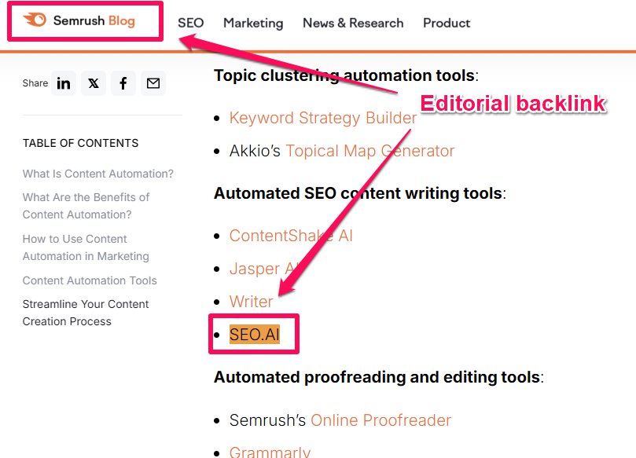Open the Product section

pyautogui.click(x=446, y=24)
